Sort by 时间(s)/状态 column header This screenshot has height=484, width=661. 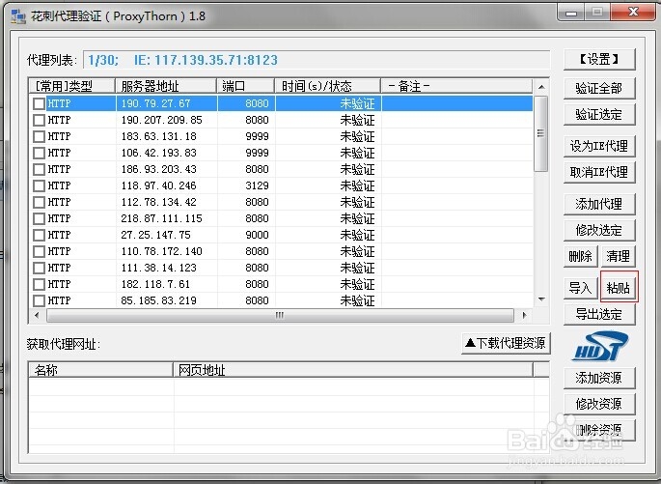pos(327,87)
